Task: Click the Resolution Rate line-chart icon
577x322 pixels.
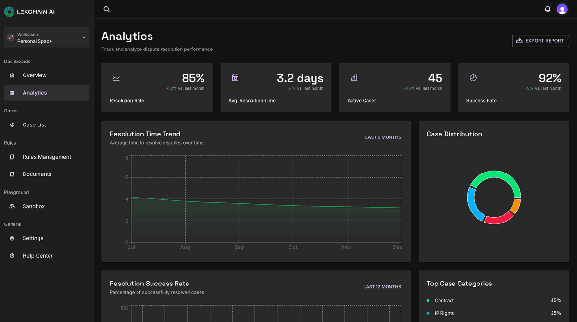Action: coord(116,78)
